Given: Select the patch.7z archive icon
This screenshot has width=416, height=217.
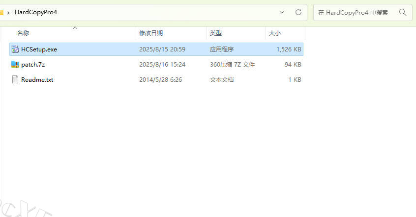Looking at the screenshot, I should tap(15, 64).
